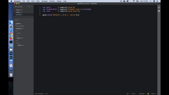Open Keynote from the dock
The height and width of the screenshot is (95, 169).
pyautogui.click(x=11, y=61)
